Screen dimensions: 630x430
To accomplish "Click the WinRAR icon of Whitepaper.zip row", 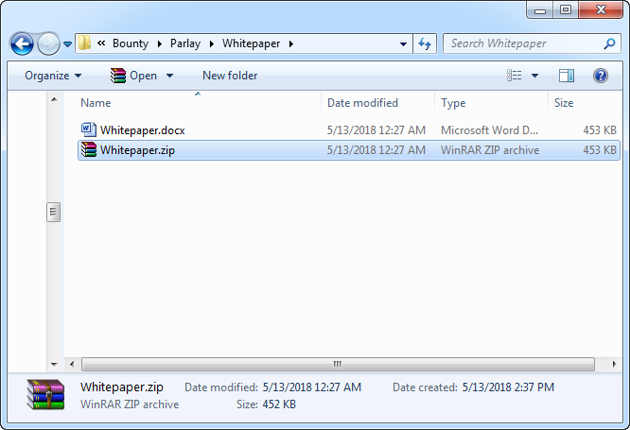I will [x=88, y=149].
